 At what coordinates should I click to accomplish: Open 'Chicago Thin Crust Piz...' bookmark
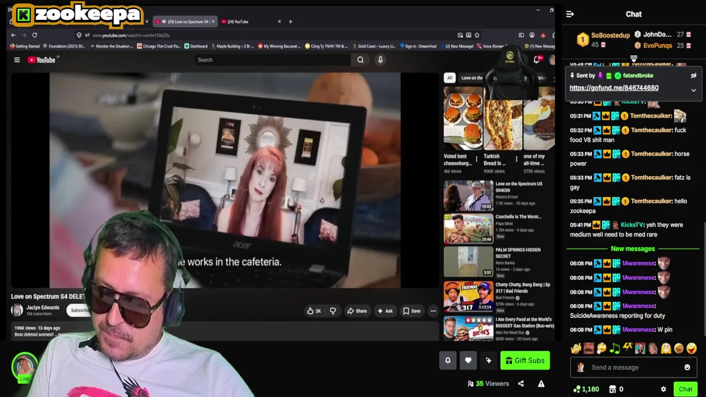(159, 46)
